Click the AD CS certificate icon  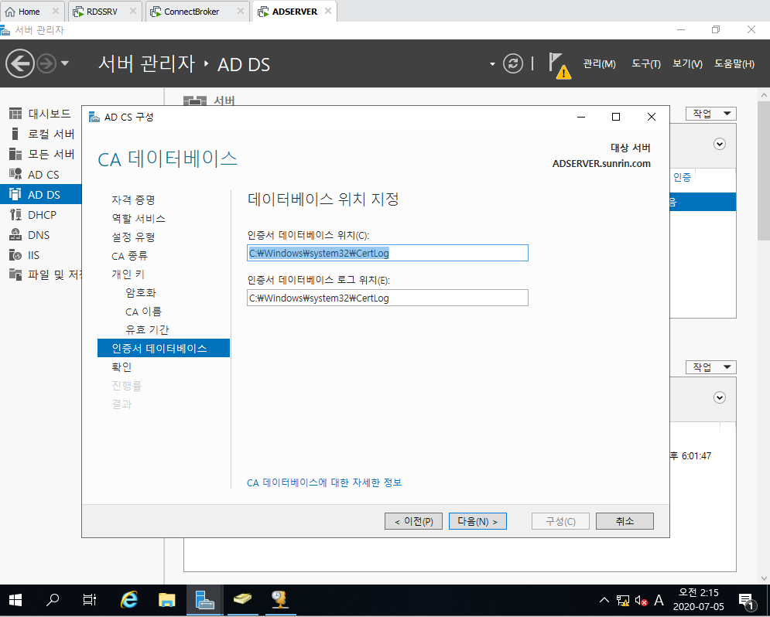point(15,174)
